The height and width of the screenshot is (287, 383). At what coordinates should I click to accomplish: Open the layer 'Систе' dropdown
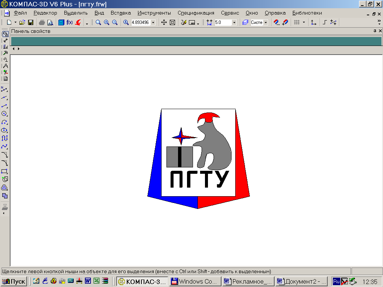click(266, 22)
